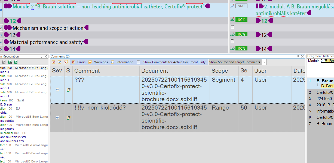The width and height of the screenshot is (334, 163).
Task: Toggle the Information filter in Comments pane
Action: pyautogui.click(x=122, y=62)
